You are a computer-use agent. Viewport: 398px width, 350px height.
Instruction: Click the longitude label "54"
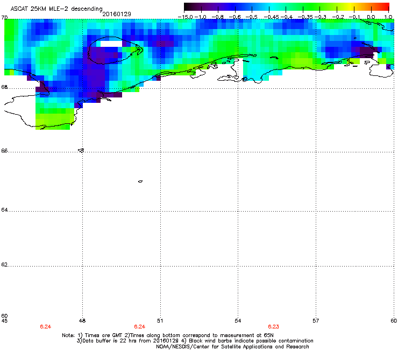238,320
